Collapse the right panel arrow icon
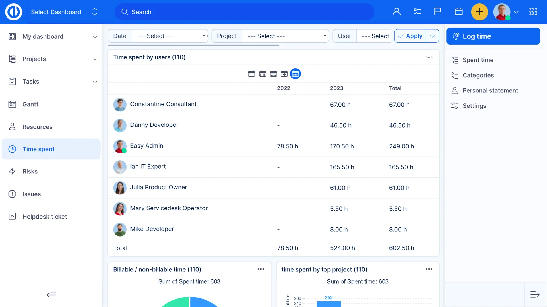The height and width of the screenshot is (307, 547). (535, 295)
